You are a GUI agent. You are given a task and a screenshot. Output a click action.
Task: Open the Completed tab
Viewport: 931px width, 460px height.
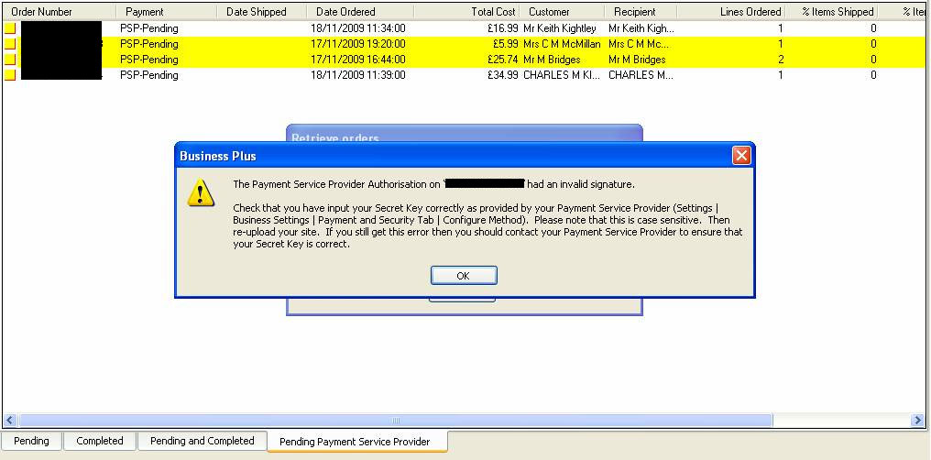click(x=100, y=442)
